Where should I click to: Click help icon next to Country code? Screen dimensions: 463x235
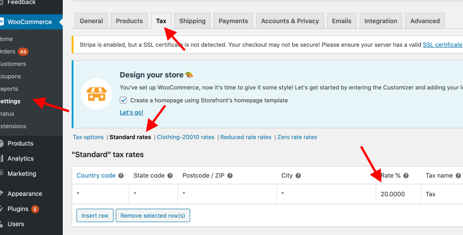121,176
